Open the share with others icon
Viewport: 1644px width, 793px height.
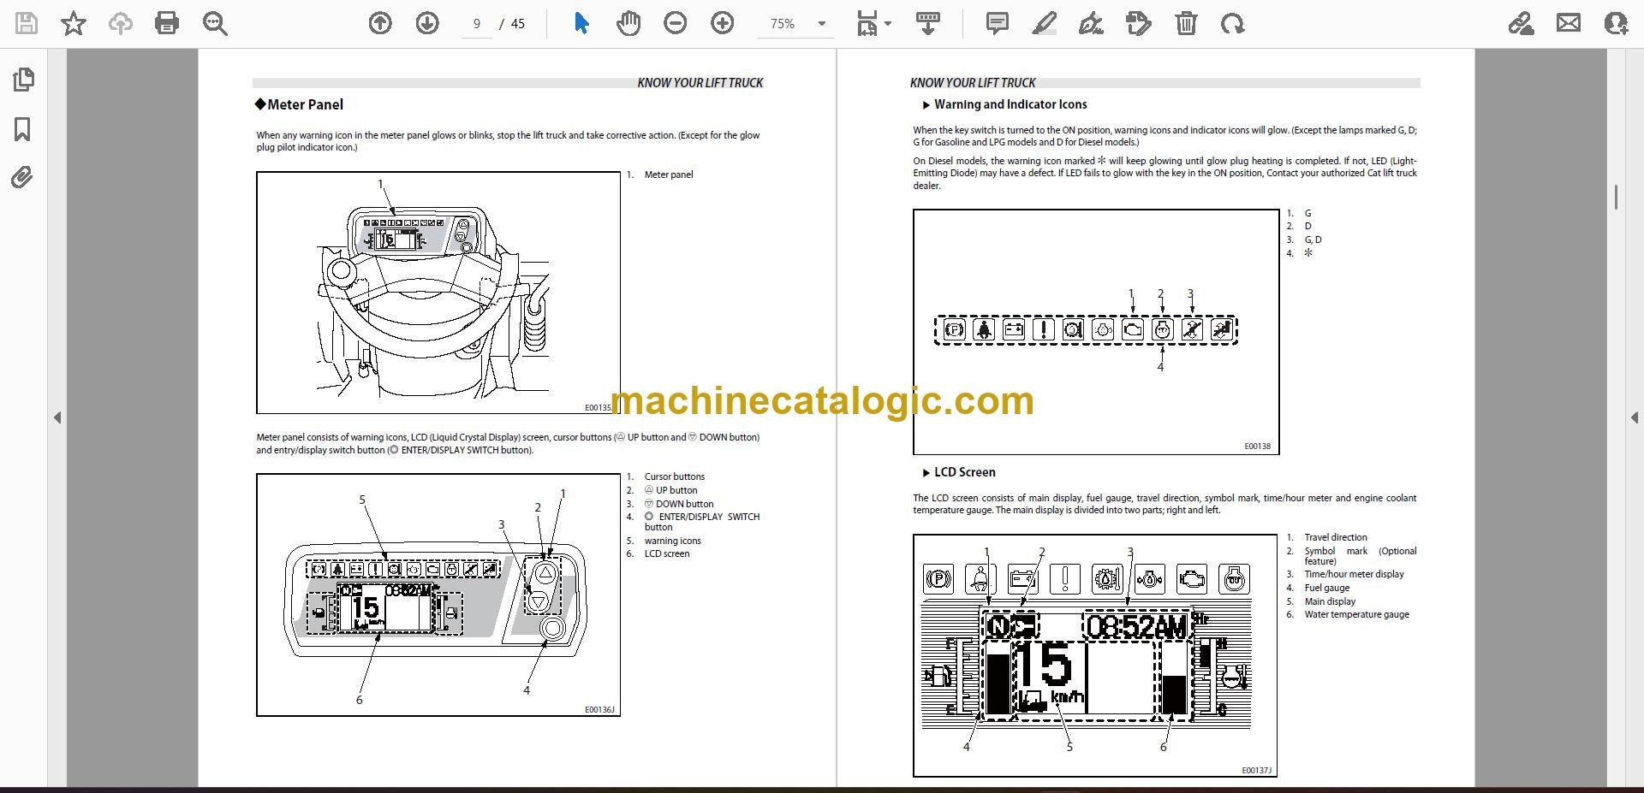click(x=1616, y=23)
